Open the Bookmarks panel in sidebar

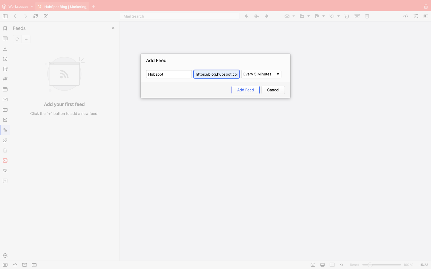click(5, 28)
